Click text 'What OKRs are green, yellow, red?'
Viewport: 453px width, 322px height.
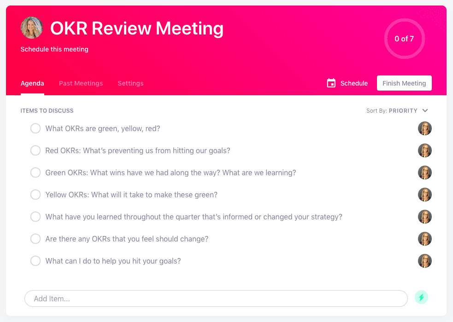pos(103,128)
